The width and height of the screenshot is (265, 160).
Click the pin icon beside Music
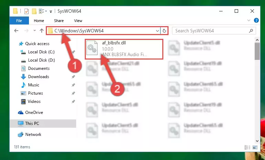(x=73, y=85)
